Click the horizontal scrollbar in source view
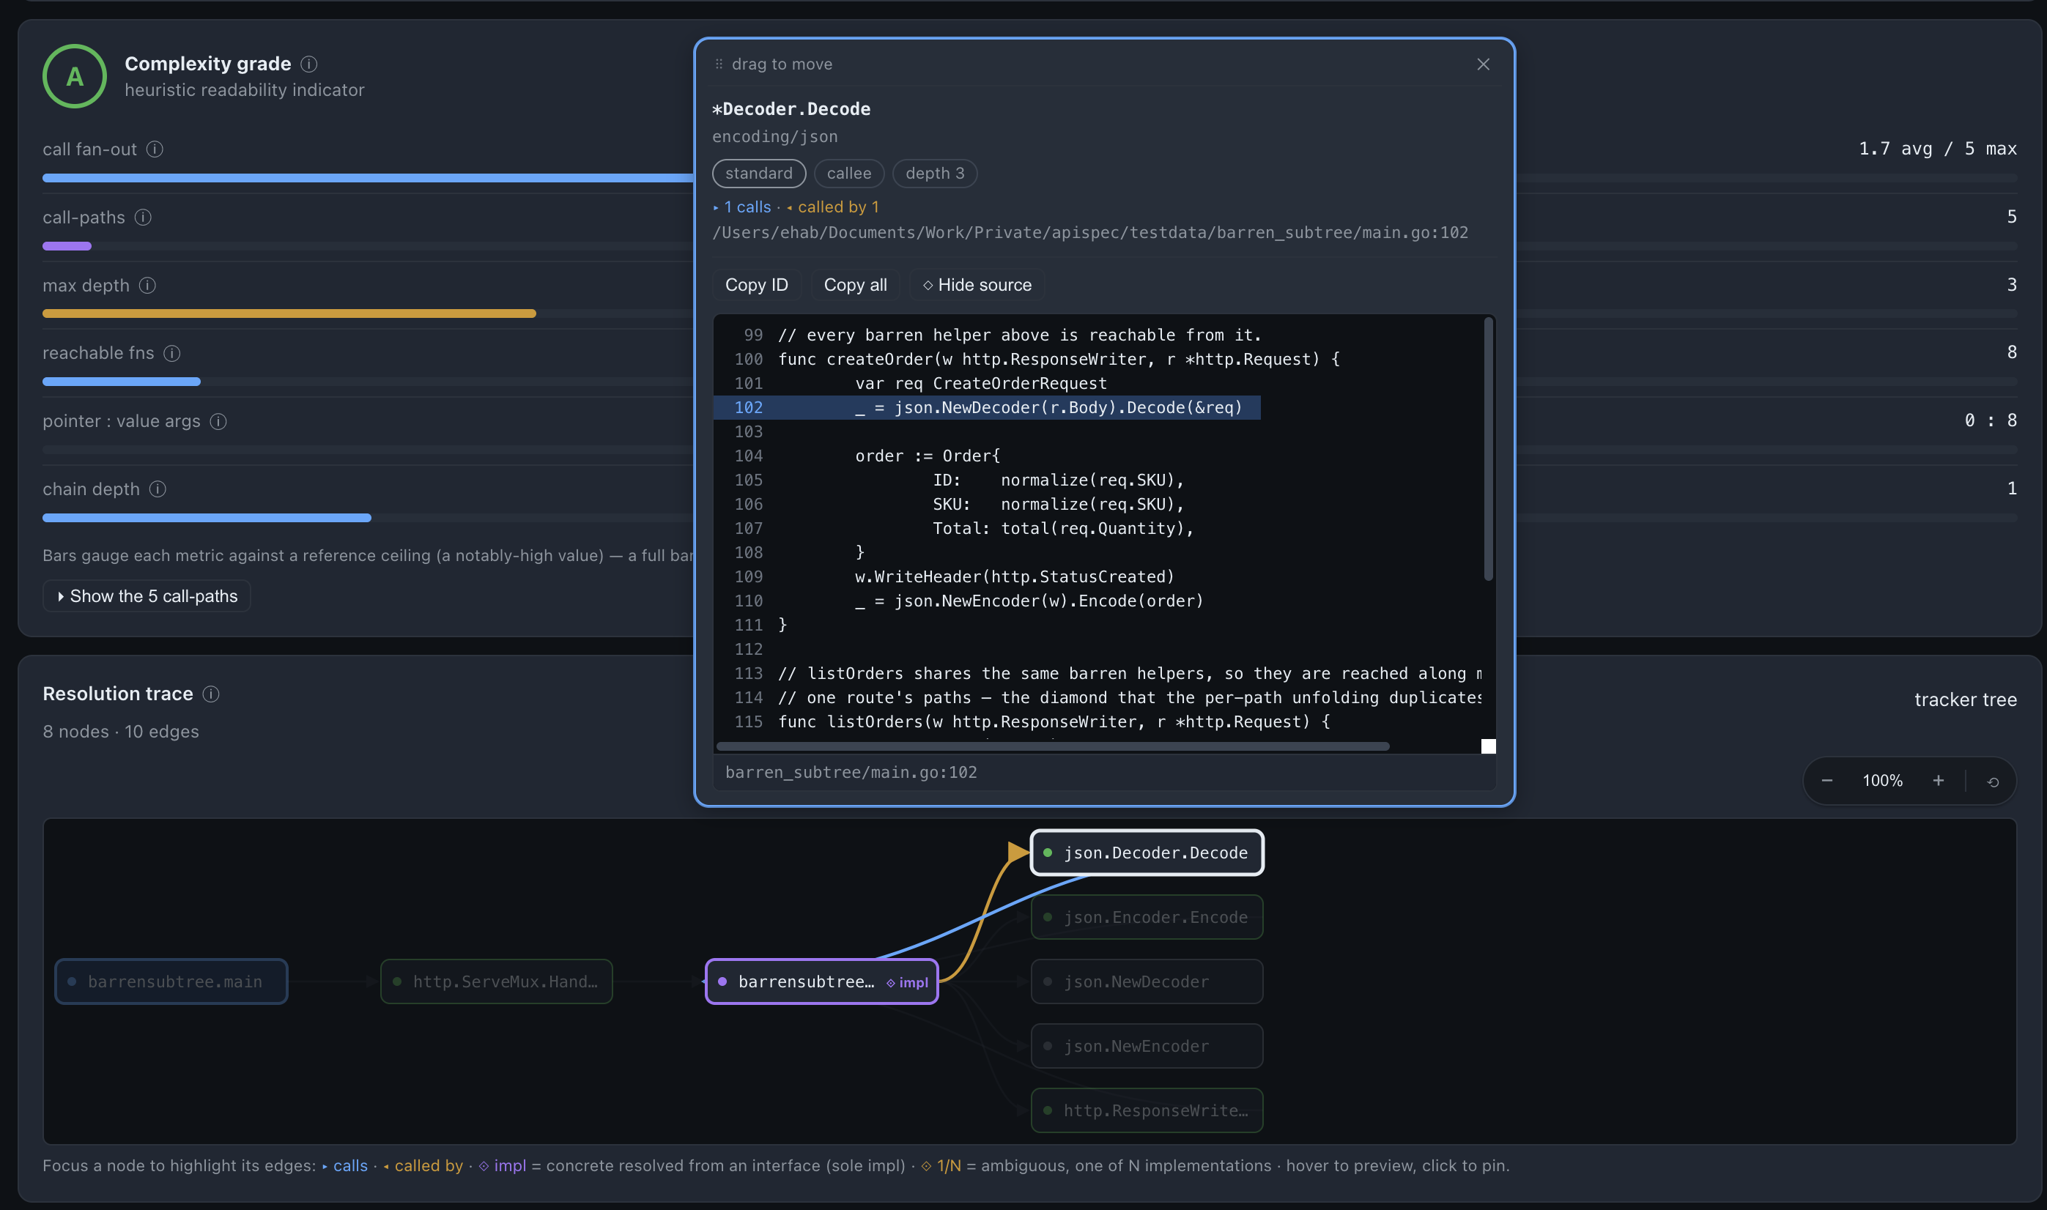 pyautogui.click(x=1052, y=746)
